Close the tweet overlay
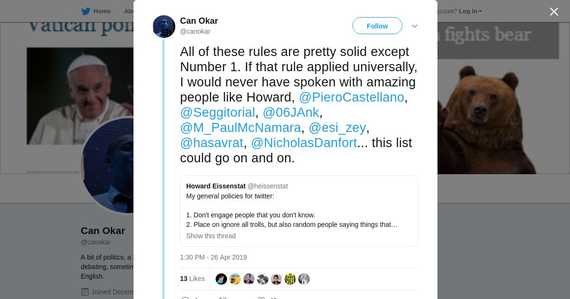The image size is (570, 299). click(554, 11)
